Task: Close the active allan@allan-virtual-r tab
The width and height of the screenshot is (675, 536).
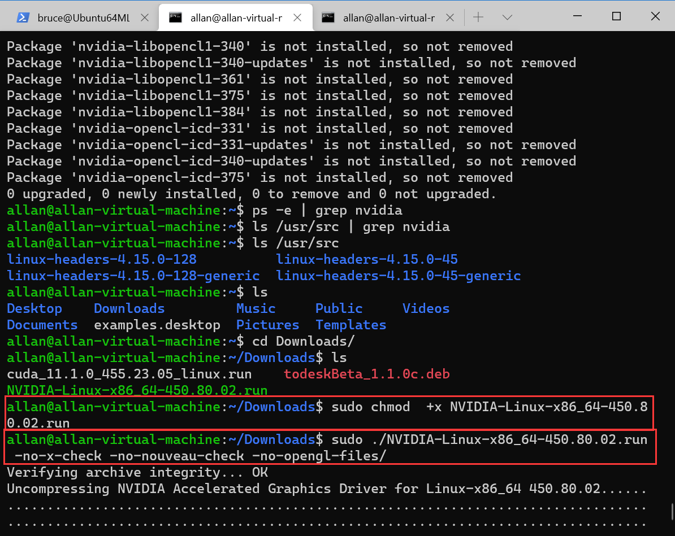Action: pyautogui.click(x=297, y=18)
